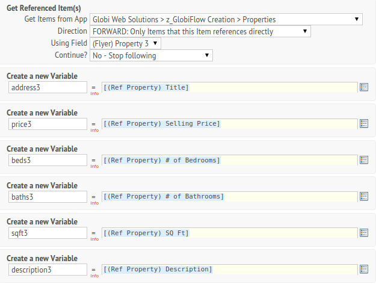Focus the address3 variable name field

coord(48,87)
